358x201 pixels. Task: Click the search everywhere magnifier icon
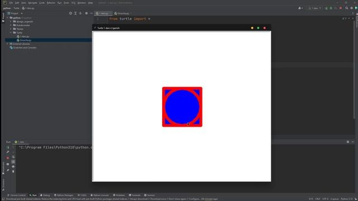click(x=347, y=8)
